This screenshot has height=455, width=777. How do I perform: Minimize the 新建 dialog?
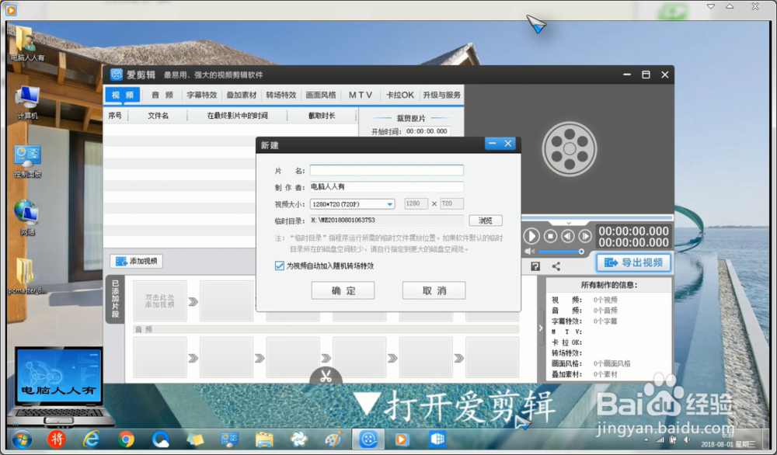492,144
